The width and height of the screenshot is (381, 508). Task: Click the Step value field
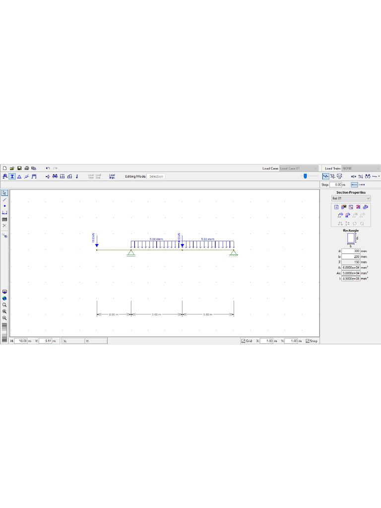336,185
